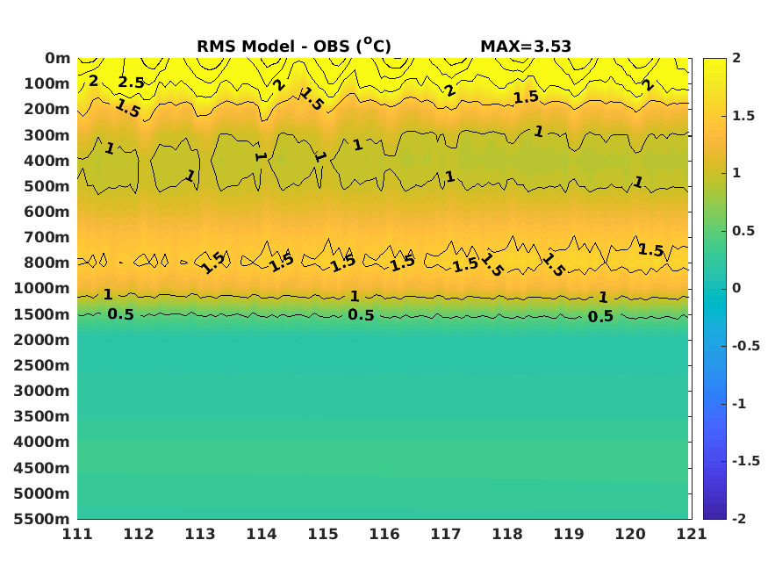Click the '113' x-axis tick label
768x576 pixels.
pos(200,534)
